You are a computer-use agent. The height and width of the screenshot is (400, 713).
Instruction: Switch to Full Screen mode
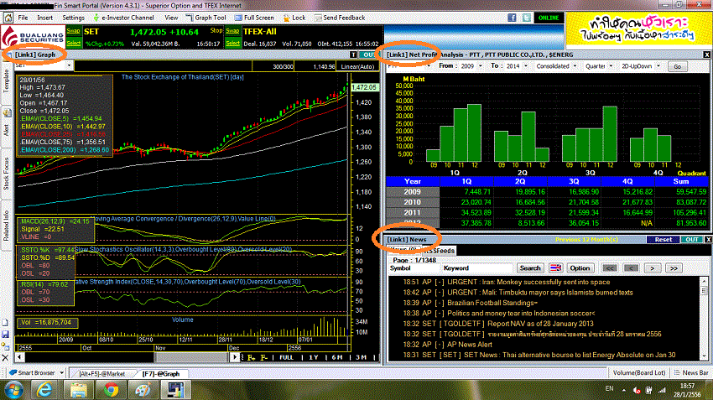[254, 18]
